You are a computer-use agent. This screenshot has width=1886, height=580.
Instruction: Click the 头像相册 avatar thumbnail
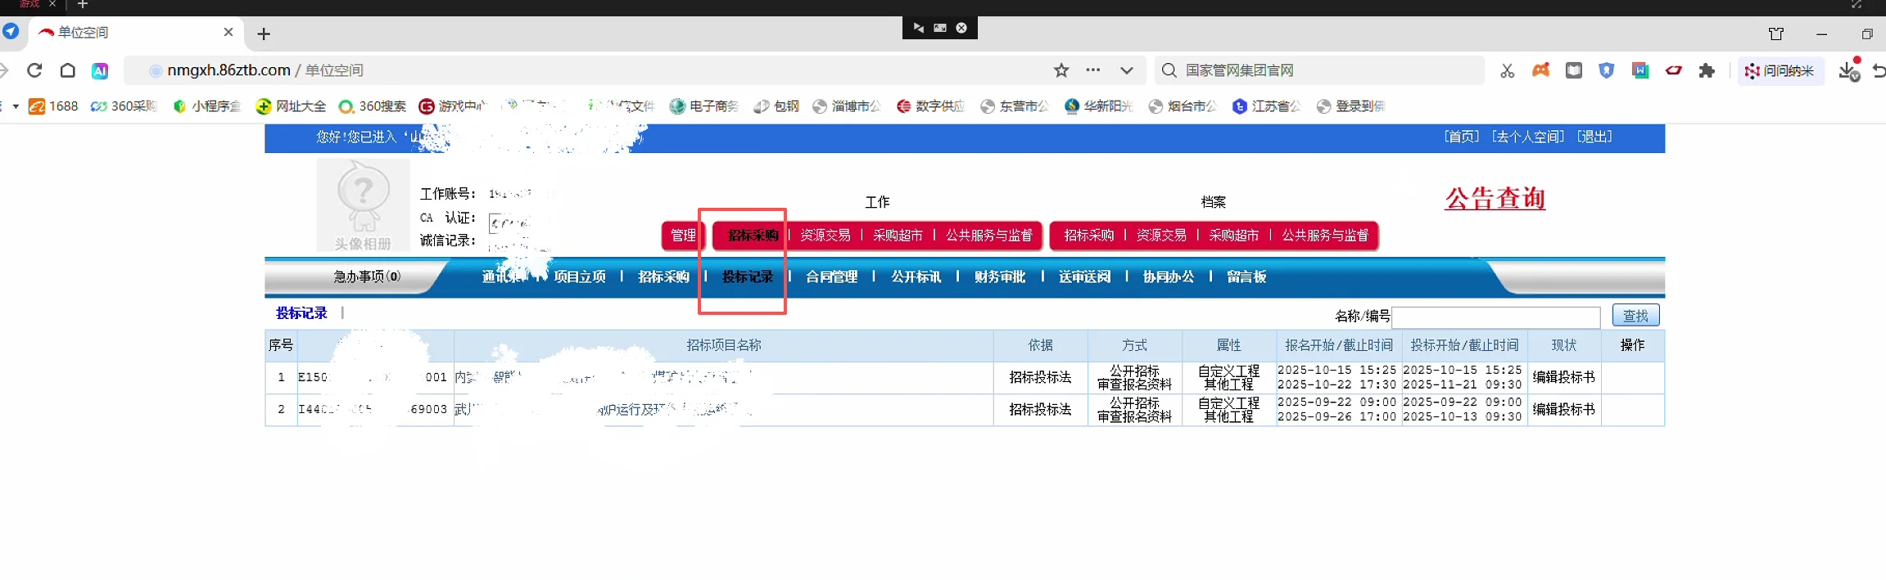tap(363, 205)
